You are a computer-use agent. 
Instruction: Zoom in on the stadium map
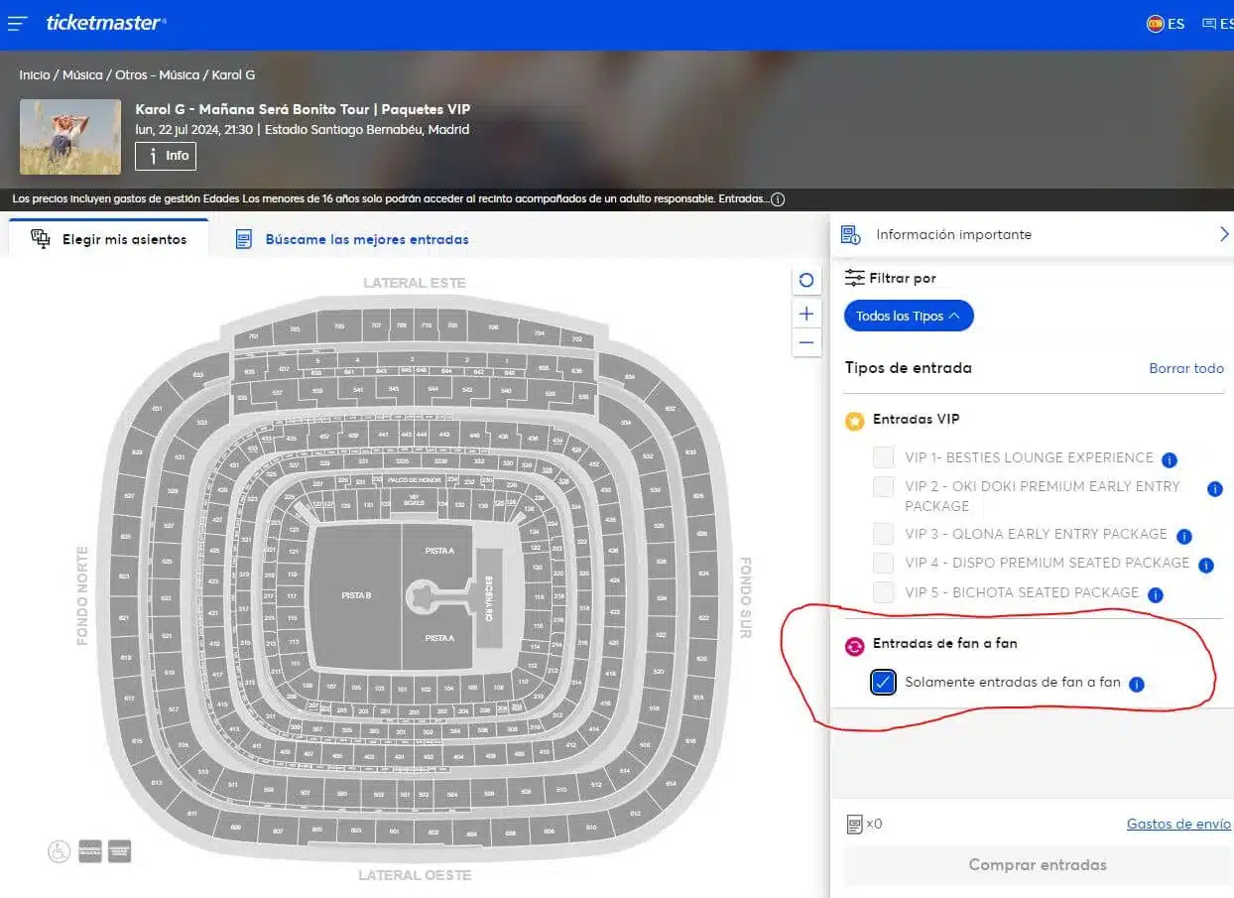point(806,314)
